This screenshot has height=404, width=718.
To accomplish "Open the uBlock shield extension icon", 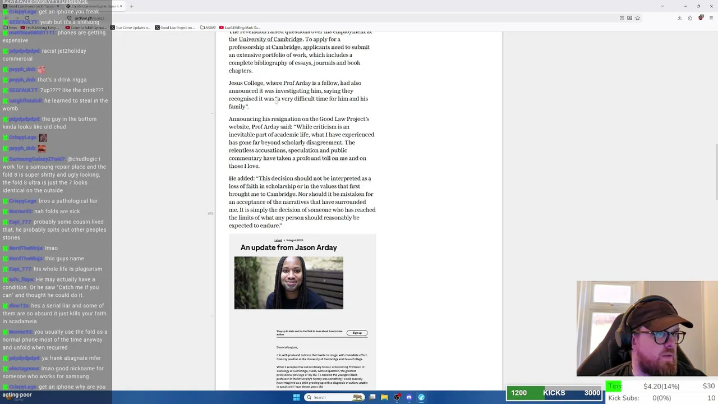I will (701, 18).
